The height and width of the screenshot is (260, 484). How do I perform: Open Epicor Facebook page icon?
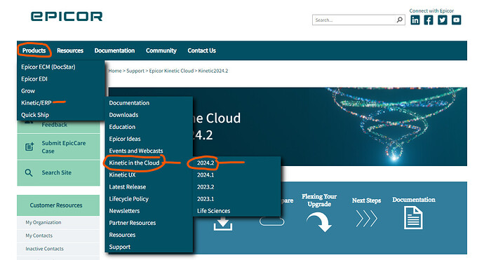429,20
